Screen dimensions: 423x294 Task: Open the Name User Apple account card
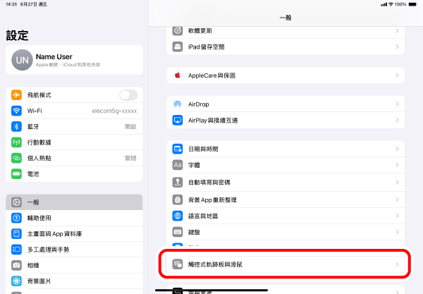74,60
